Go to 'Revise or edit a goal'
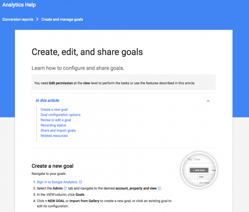Image resolution: width=249 pixels, height=212 pixels. [56, 120]
